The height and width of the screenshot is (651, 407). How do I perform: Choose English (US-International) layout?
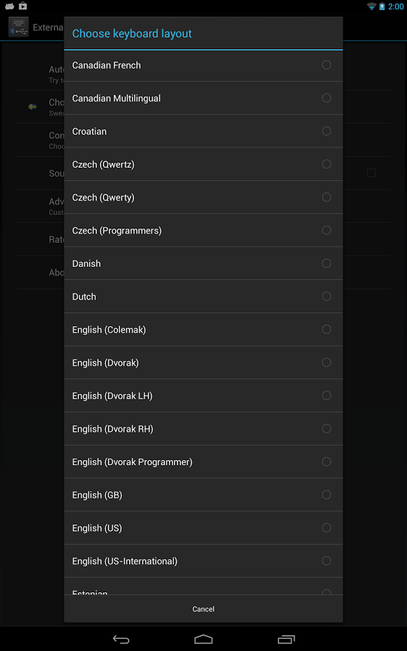point(204,561)
